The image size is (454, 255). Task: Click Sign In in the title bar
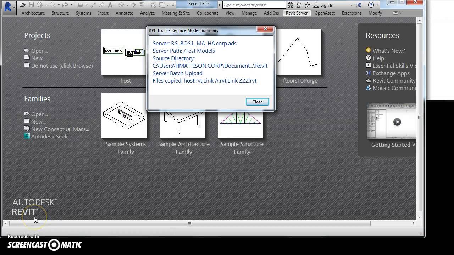coord(327,5)
